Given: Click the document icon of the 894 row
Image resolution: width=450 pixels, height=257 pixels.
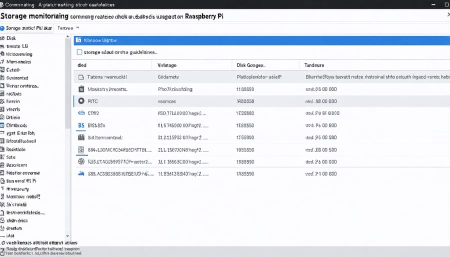Looking at the screenshot, I should click(x=81, y=149).
